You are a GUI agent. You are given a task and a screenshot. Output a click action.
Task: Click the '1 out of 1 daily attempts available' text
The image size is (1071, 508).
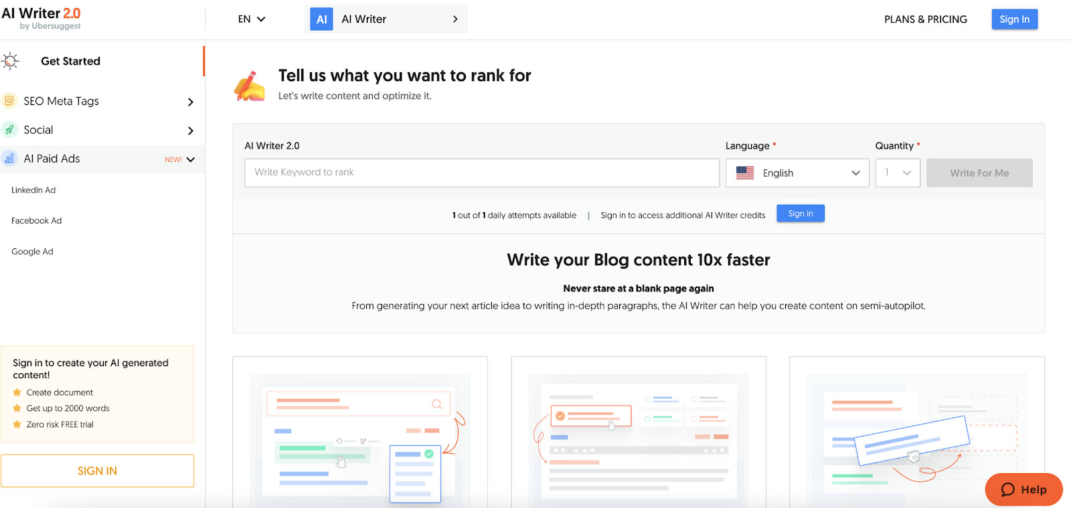tap(514, 216)
